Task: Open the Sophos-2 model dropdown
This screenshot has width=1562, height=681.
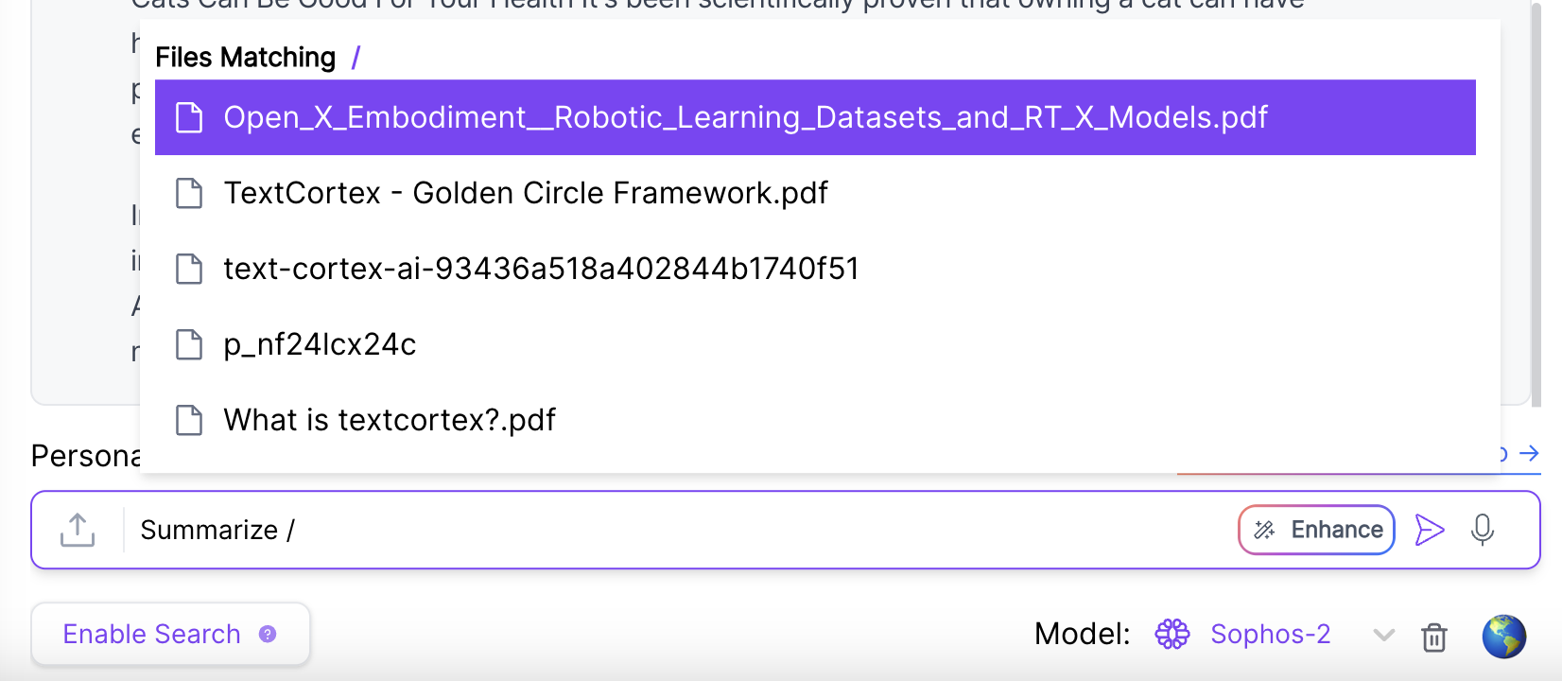Action: (1271, 634)
